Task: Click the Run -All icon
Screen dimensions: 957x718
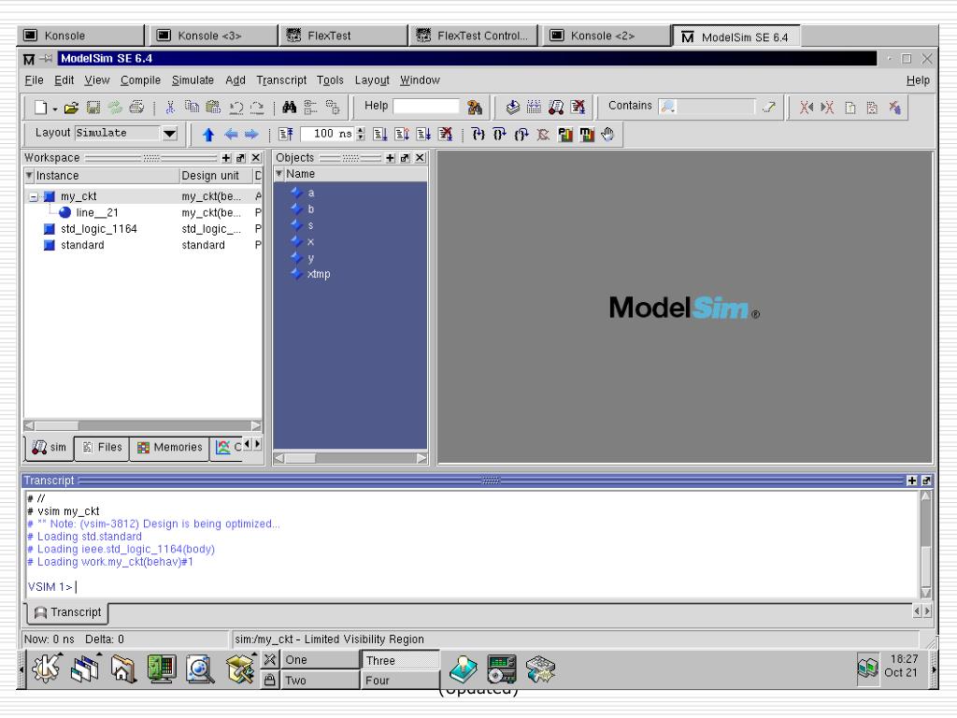Action: tap(423, 135)
